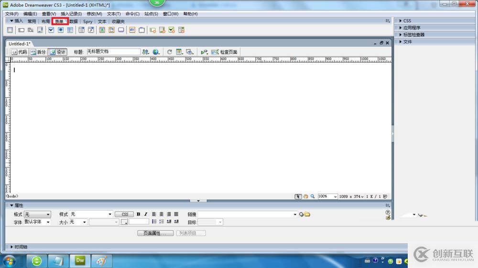Insert a text field icon
Screen dimensions: 478x268
21,30
